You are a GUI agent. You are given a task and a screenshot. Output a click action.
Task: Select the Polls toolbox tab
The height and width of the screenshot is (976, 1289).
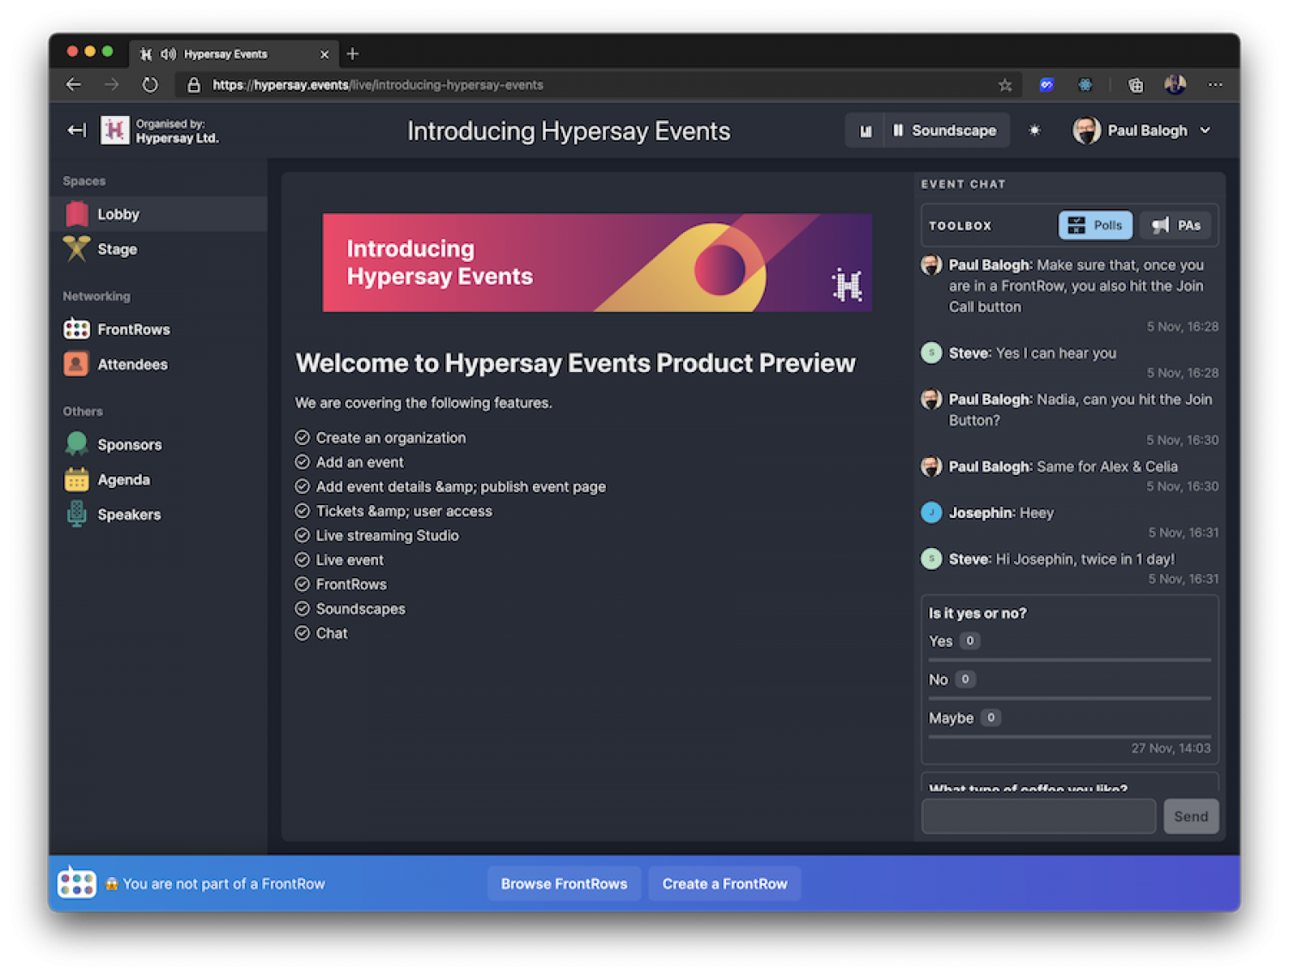click(1095, 225)
